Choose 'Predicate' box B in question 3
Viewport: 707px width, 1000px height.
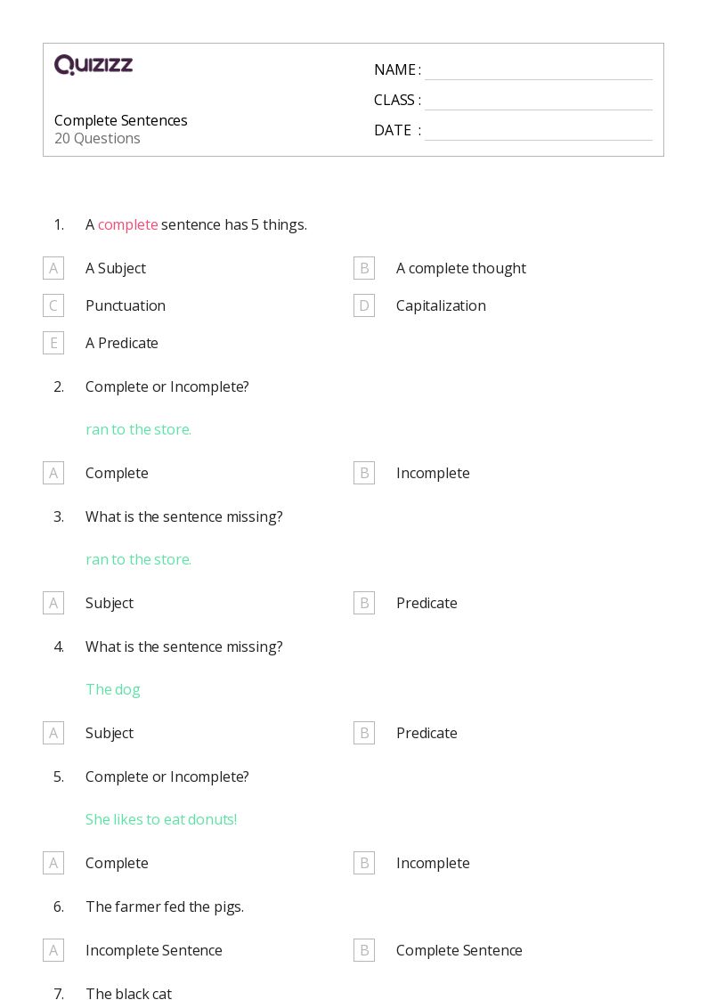[364, 603]
